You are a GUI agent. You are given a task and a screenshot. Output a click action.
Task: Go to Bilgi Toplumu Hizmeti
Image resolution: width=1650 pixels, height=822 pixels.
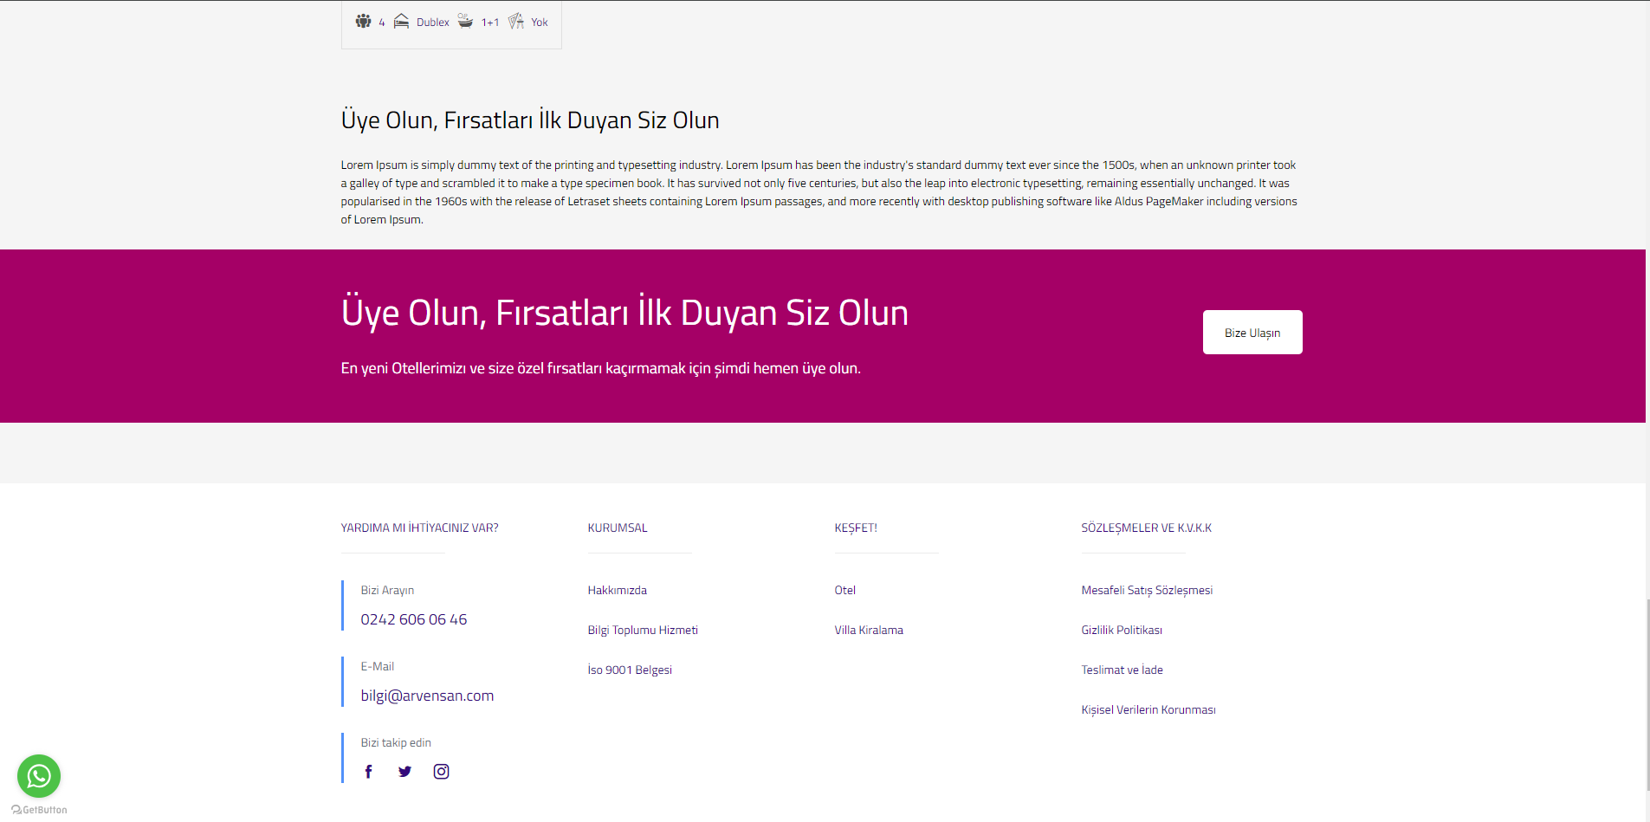pos(642,630)
